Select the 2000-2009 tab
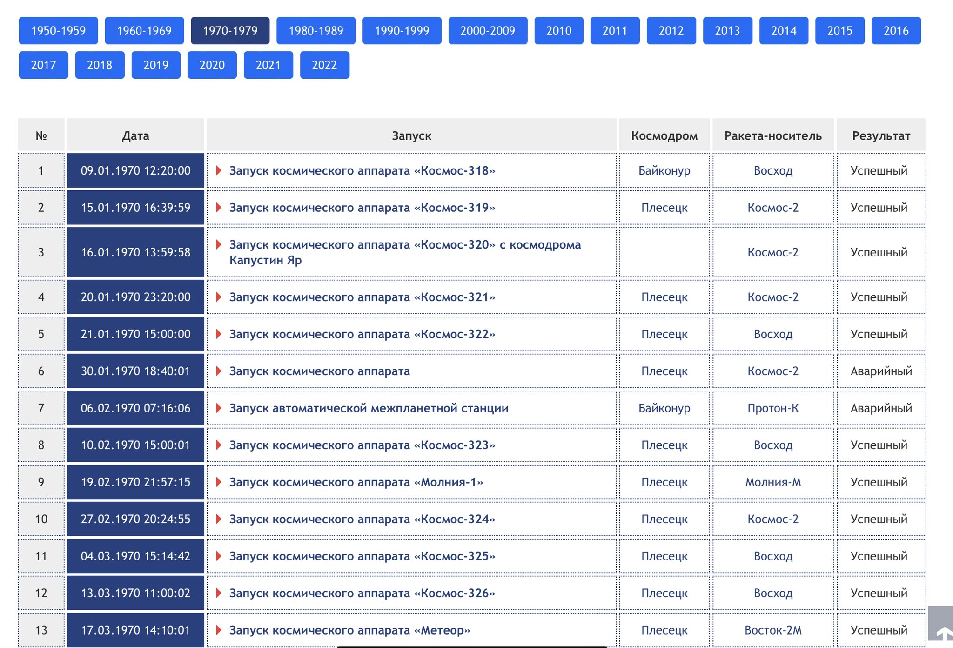Image resolution: width=953 pixels, height=648 pixels. click(487, 31)
